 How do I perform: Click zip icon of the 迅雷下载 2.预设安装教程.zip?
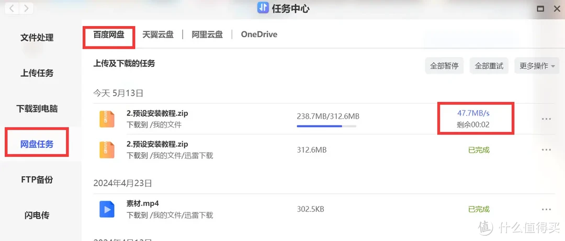[x=107, y=150]
